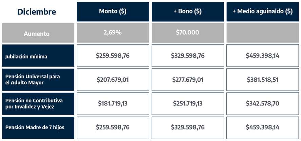The height and width of the screenshot is (141, 301).
Task: Select the + Bono ($) column header
Action: coord(187,11)
